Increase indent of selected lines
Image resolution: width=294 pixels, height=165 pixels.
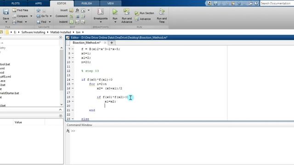(x=77, y=22)
